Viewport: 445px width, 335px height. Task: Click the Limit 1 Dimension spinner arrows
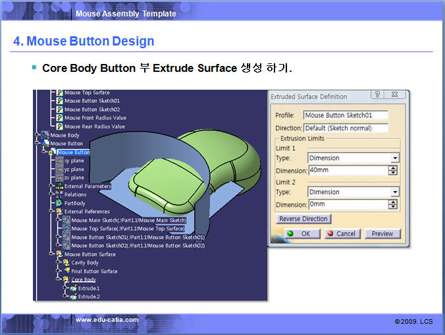[393, 170]
